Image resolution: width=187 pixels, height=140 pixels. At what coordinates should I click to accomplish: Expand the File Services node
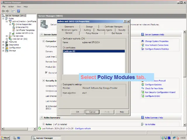click(x=7, y=36)
